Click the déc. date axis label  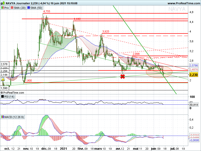[44, 149]
